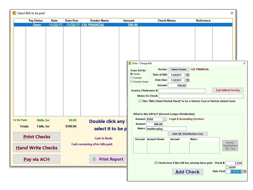Screen dimensions: 253x190
Task: Open calendar picker for Date of Bill
Action: [x=187, y=75]
